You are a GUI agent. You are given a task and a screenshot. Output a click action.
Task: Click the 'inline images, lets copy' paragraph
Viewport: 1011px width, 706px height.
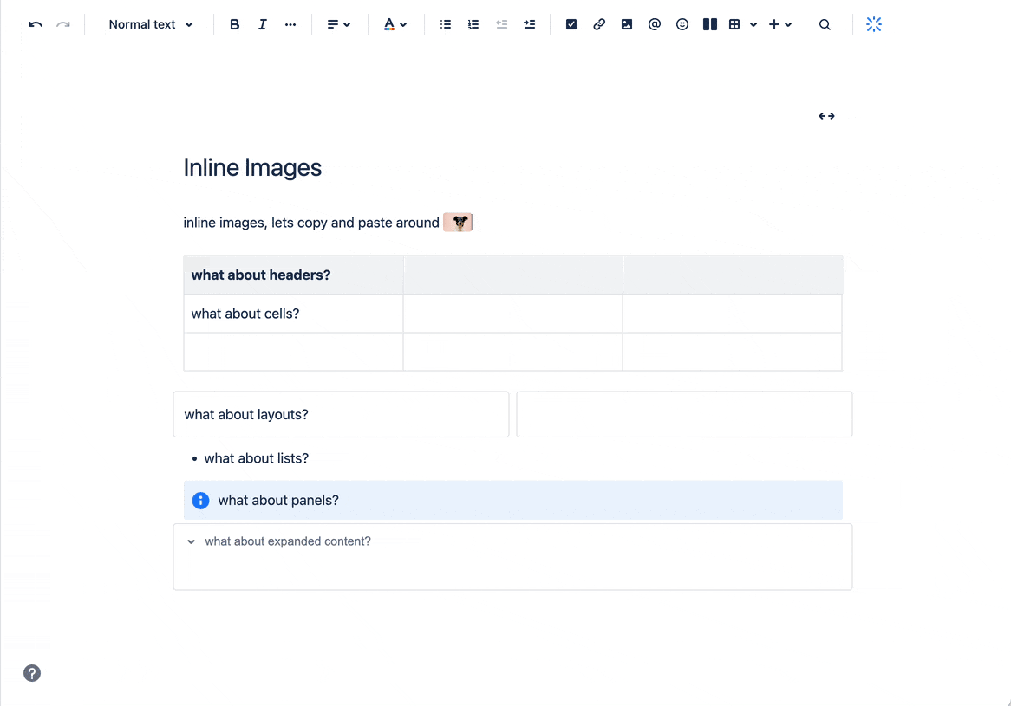click(x=310, y=223)
